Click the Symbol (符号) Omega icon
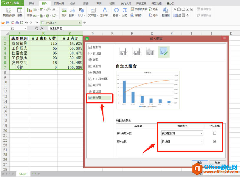Image resolution: width=240 pixels, height=177 pixels. (116, 10)
